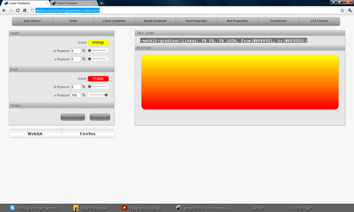
Task: Reload the page with the refresh icon
Action: tap(18, 10)
